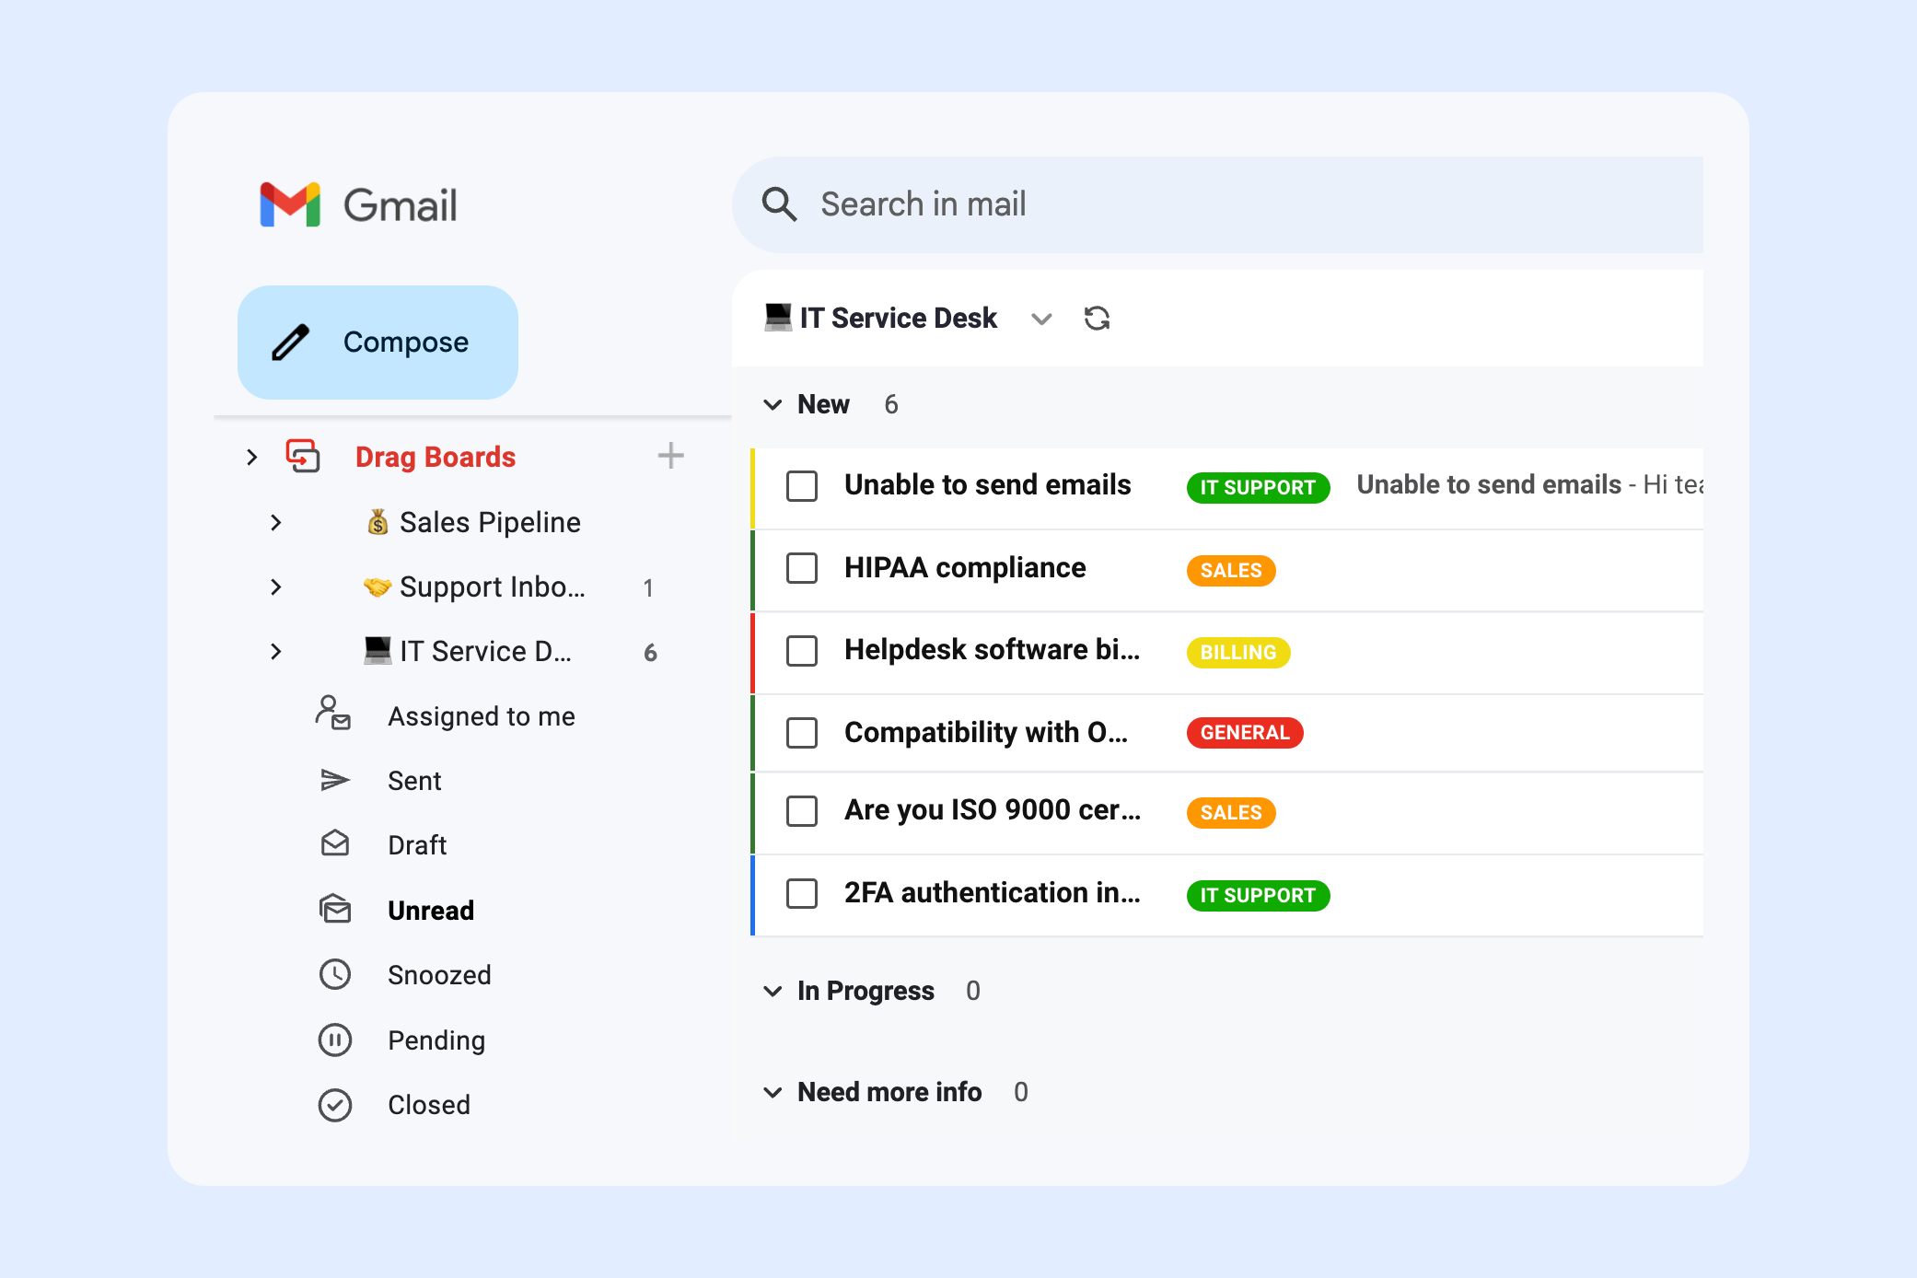Click the Drag Boards red icon
Screen dimensions: 1917x1278
click(x=303, y=456)
